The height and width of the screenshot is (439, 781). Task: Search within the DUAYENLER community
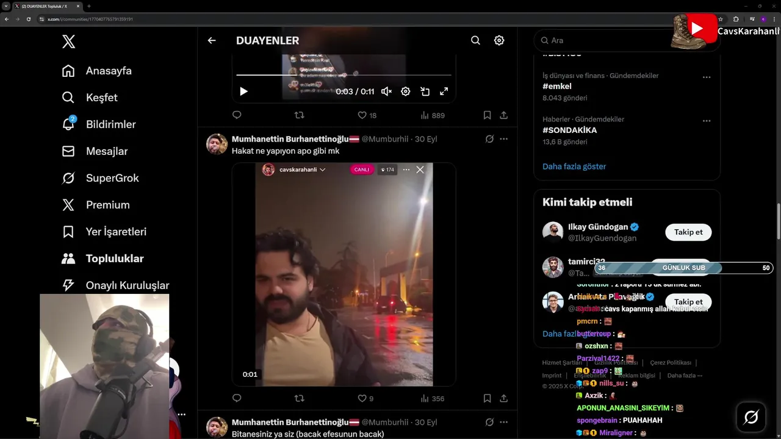pyautogui.click(x=475, y=40)
